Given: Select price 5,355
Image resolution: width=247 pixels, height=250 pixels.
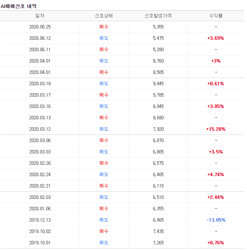Looking at the screenshot, I should coord(158,27).
